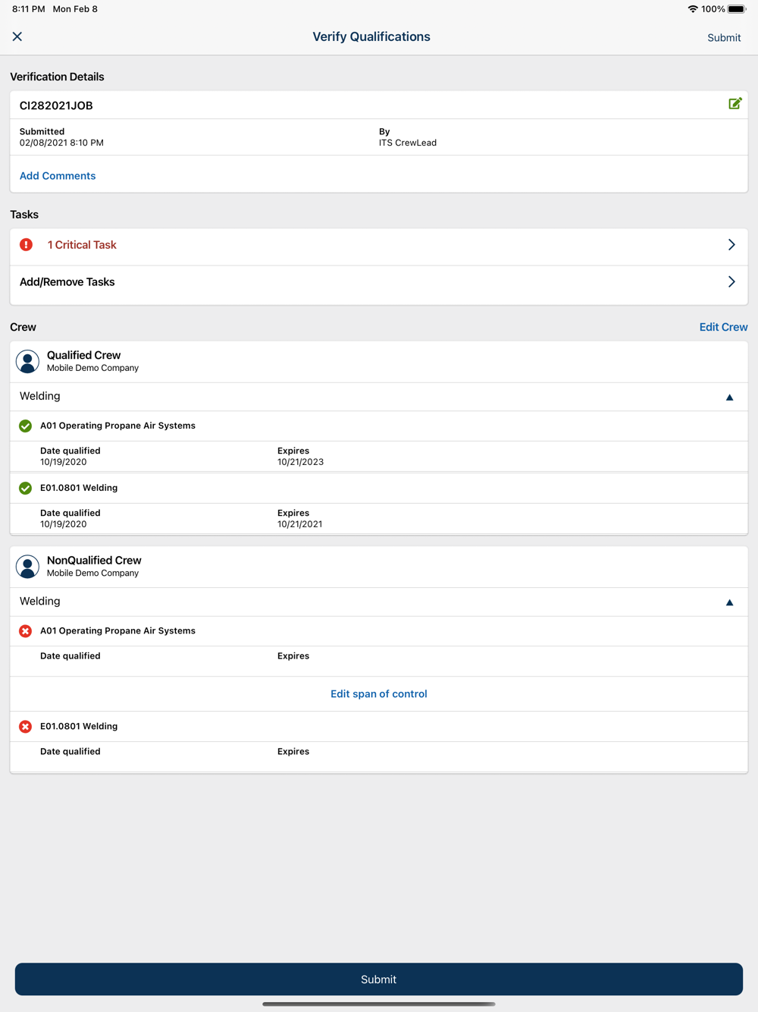
Task: Tap the home indicator bar at bottom
Action: coord(379,1004)
